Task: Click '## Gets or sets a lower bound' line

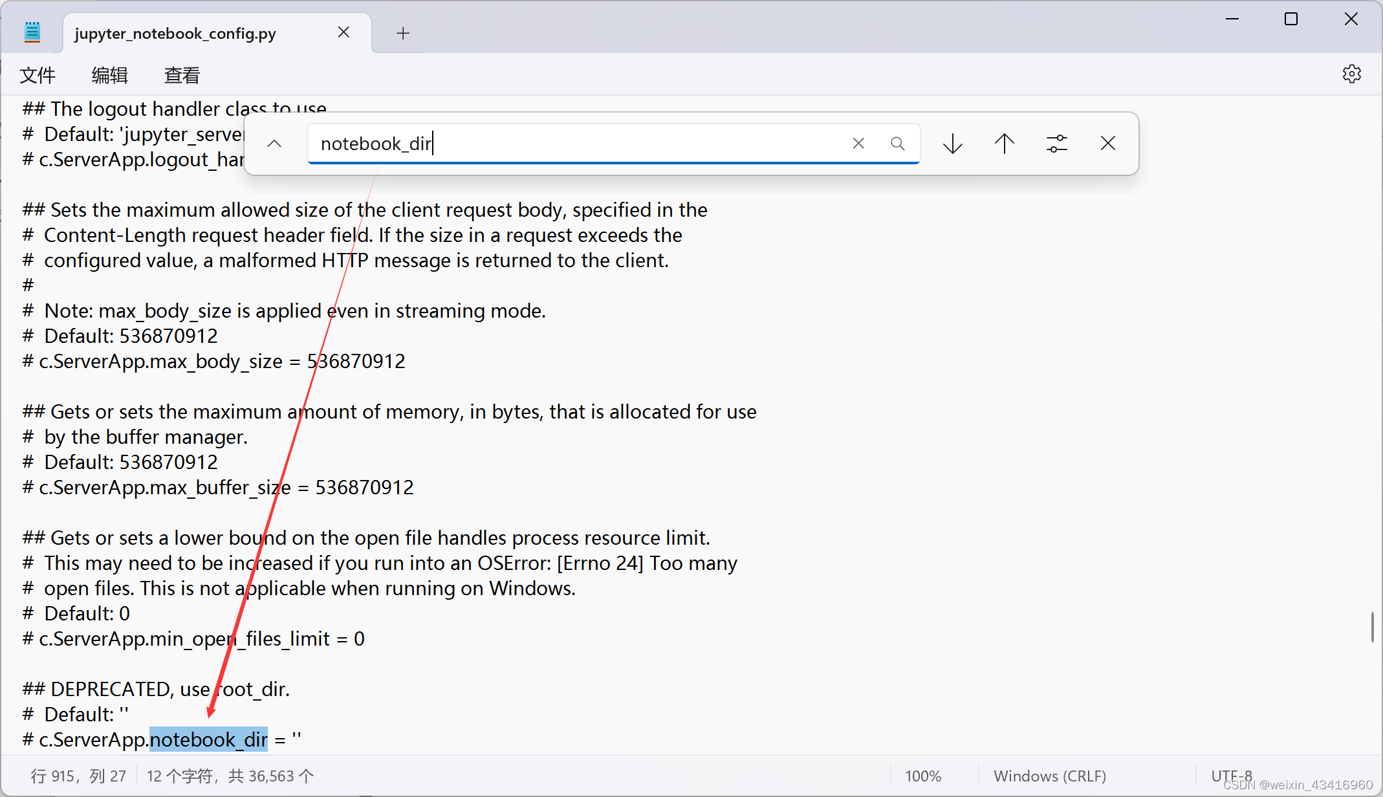Action: (366, 538)
